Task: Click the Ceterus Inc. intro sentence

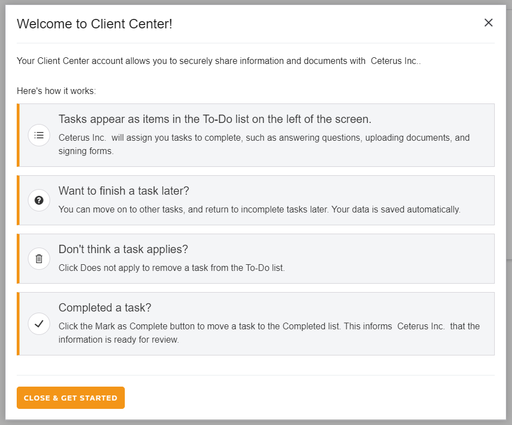Action: [219, 61]
